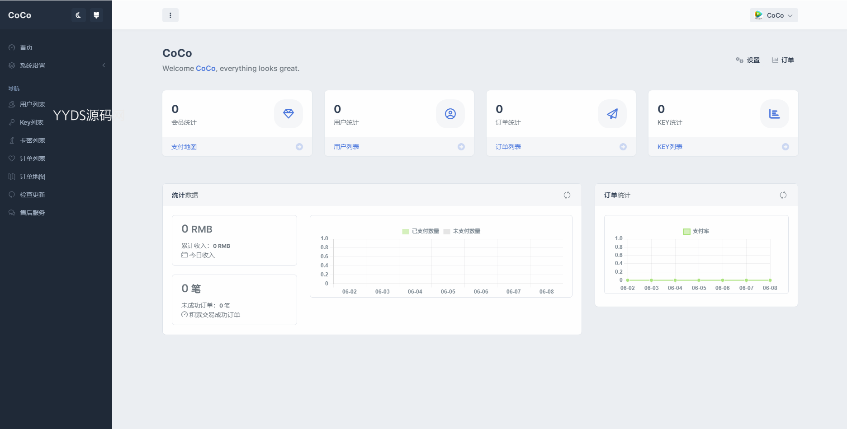Image resolution: width=847 pixels, height=429 pixels.
Task: Click the 设置 button at top right
Action: (x=748, y=60)
